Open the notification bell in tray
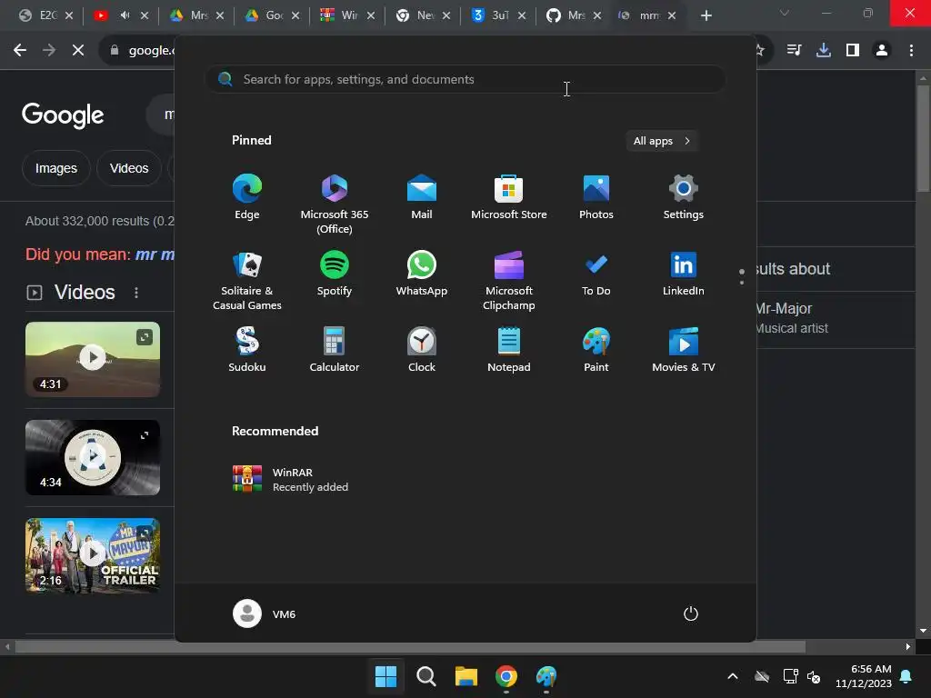Viewport: 931px width, 698px height. tap(906, 676)
